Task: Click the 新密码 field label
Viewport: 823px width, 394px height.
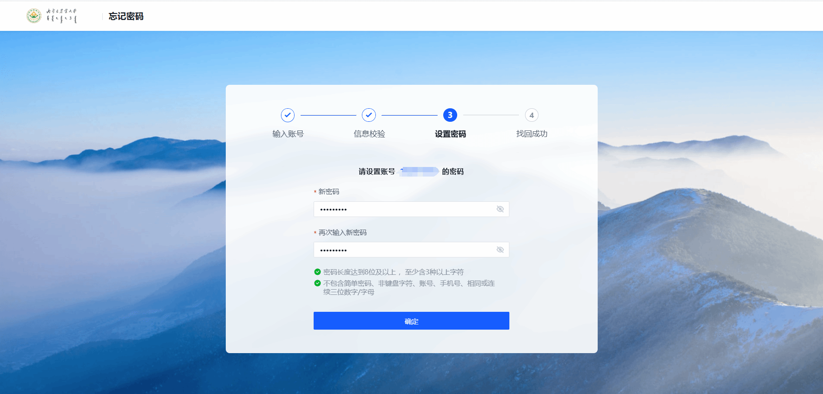Action: 328,192
